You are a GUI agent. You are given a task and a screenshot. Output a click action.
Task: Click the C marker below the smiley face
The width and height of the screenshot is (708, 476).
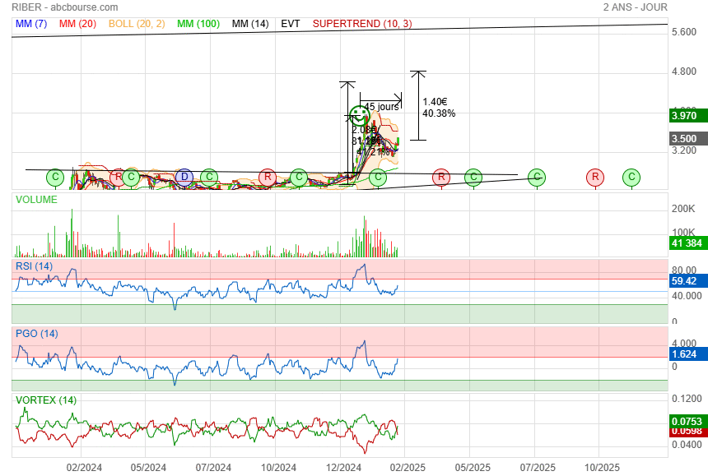(x=378, y=177)
